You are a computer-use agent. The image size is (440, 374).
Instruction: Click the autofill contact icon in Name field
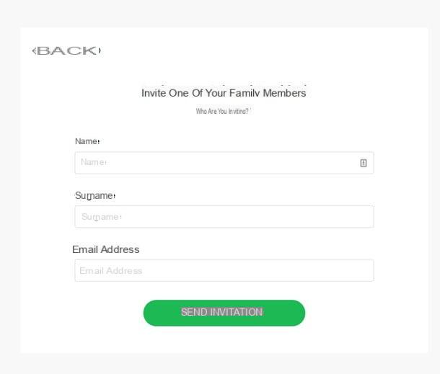coord(363,163)
